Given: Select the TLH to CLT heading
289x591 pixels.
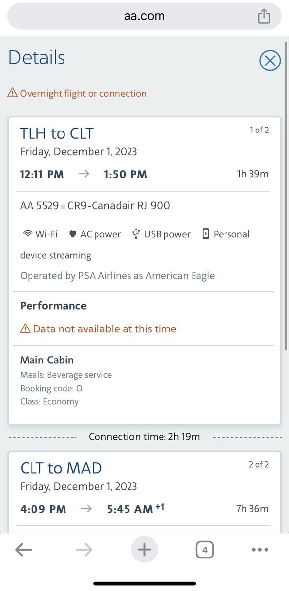Looking at the screenshot, I should click(57, 133).
